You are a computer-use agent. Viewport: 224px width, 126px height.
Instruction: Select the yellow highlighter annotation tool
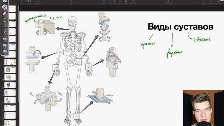coord(5,20)
